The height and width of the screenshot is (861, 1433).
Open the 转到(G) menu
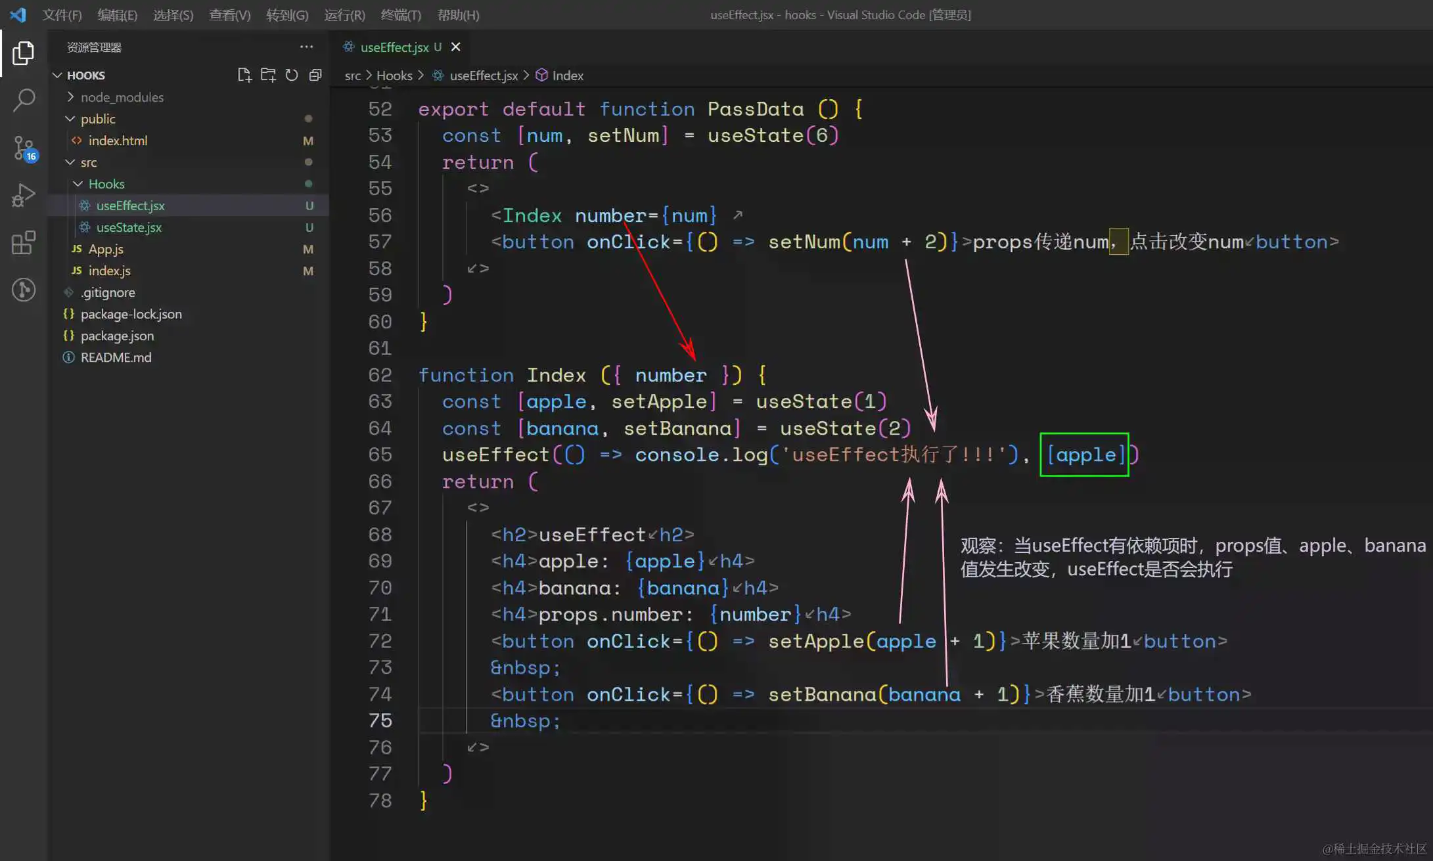point(287,14)
